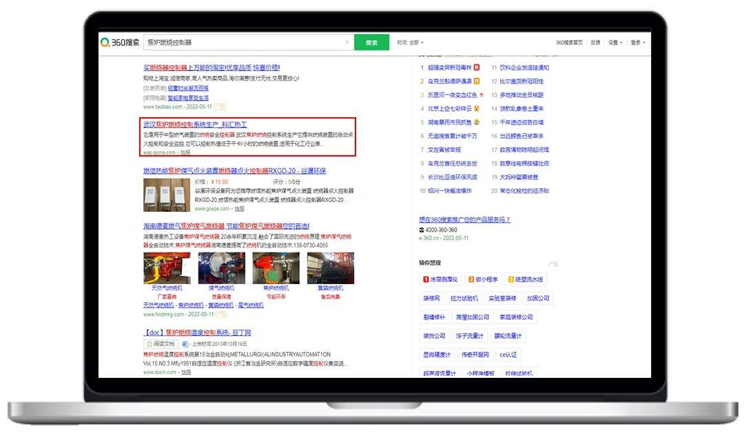Clear the search box with the X icon
The image size is (744, 433).
[x=347, y=43]
